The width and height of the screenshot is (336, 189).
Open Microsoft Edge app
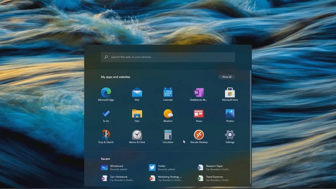(106, 94)
